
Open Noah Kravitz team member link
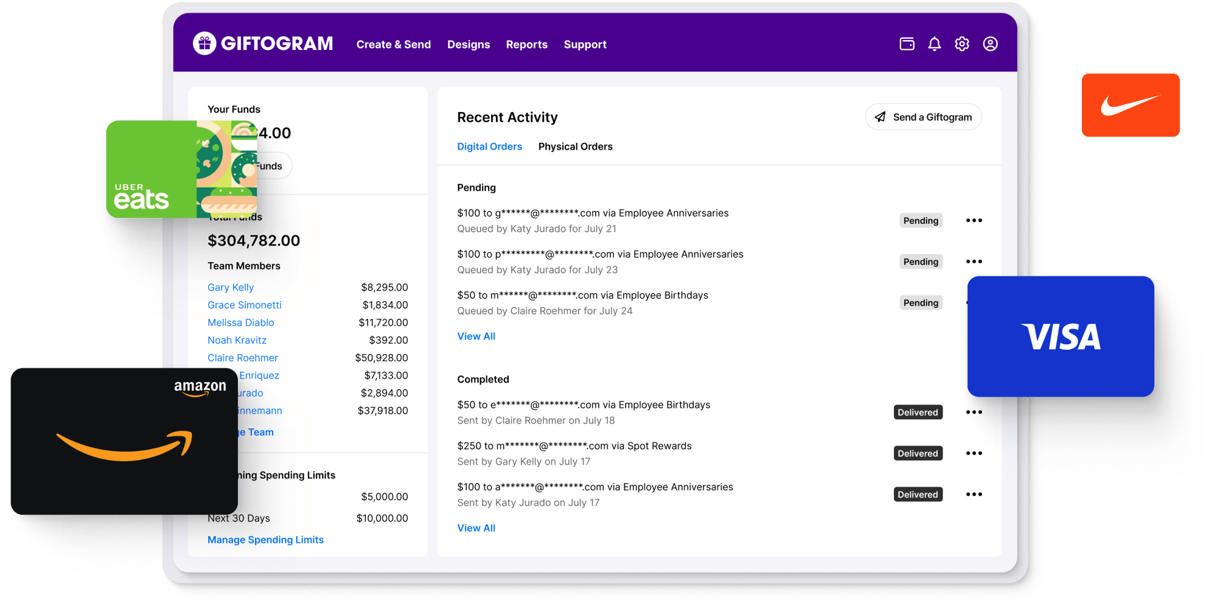coord(237,340)
